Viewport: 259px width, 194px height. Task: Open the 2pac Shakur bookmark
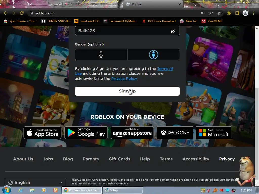[21, 21]
